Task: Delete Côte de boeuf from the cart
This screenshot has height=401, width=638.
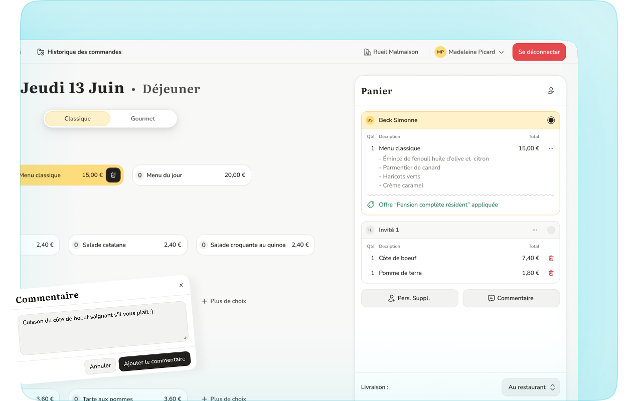Action: [x=551, y=258]
